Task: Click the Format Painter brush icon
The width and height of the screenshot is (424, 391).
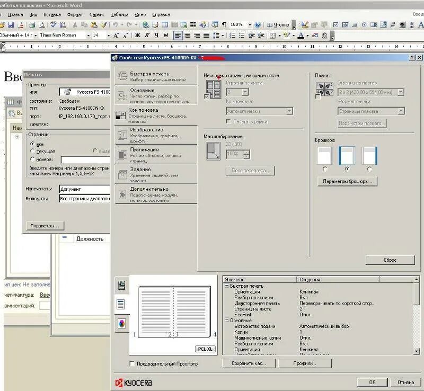Action: pyautogui.click(x=103, y=25)
